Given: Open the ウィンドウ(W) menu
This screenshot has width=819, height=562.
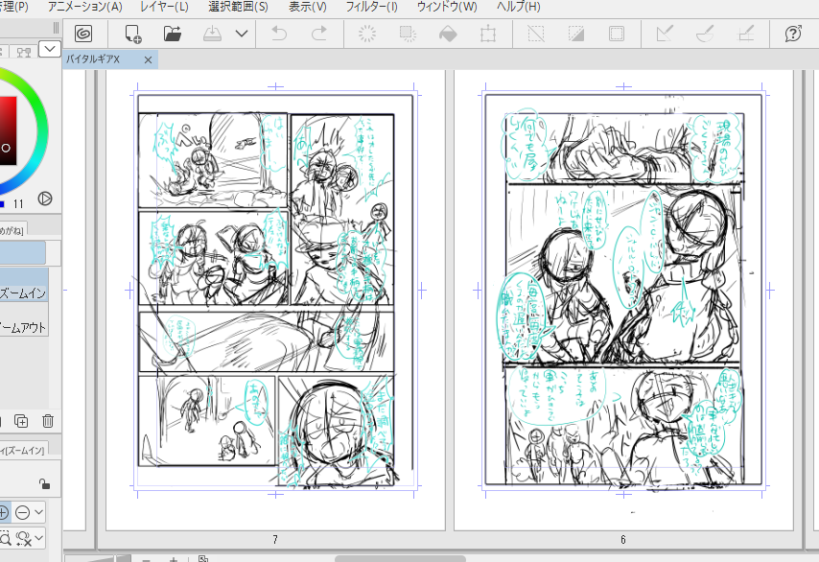Looking at the screenshot, I should pos(447,7).
